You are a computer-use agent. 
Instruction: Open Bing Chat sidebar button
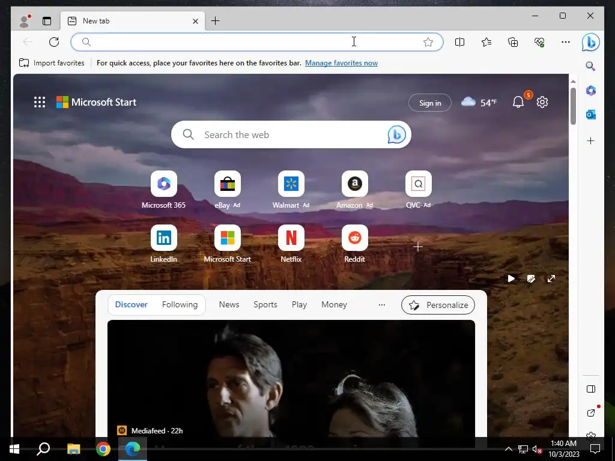591,42
